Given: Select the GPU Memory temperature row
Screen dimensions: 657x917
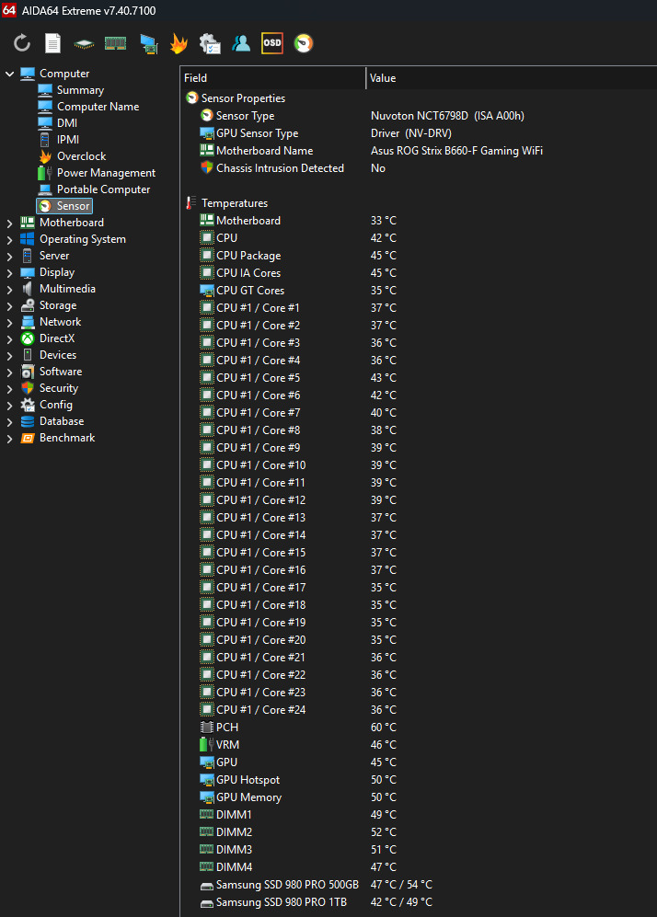Looking at the screenshot, I should [x=419, y=797].
